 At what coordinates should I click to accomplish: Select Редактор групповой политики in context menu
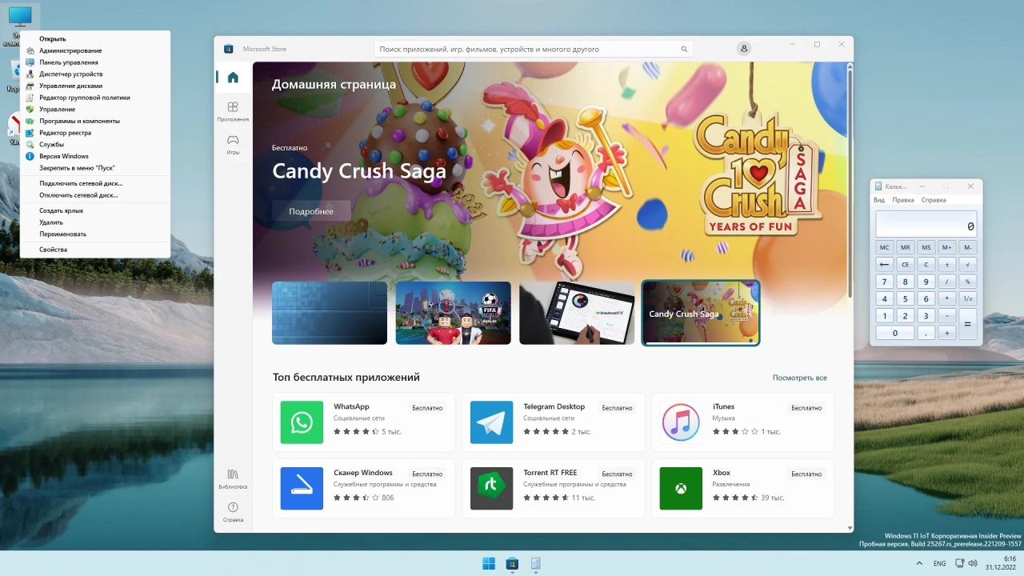click(x=95, y=98)
